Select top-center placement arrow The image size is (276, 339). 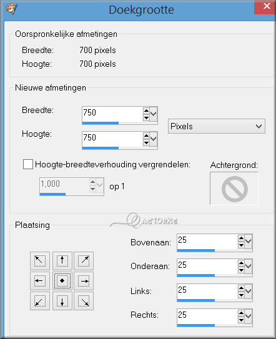click(x=62, y=261)
